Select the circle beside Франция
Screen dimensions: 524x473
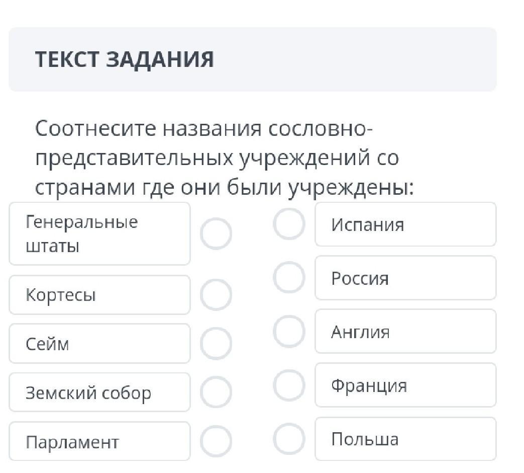[x=289, y=385]
